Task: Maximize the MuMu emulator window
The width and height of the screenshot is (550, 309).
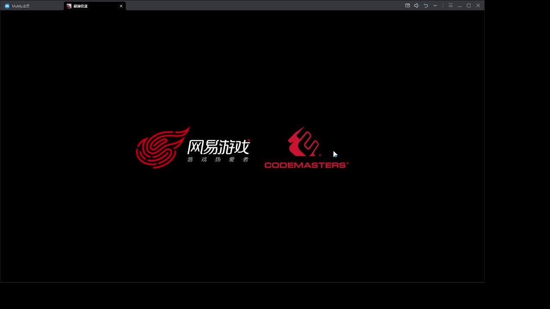Action: point(469,6)
